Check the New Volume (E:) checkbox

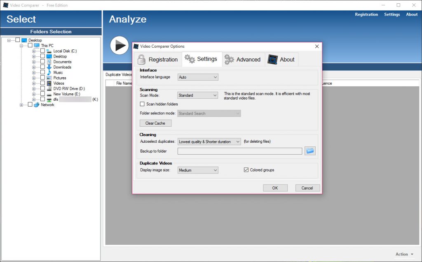pos(42,93)
